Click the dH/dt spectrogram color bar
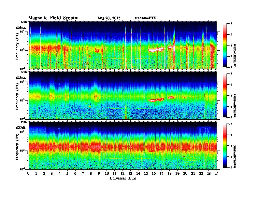258x199 pixels. (224, 46)
